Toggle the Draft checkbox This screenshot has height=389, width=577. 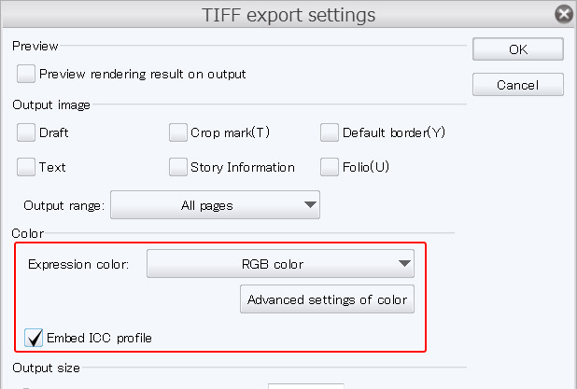coord(27,132)
